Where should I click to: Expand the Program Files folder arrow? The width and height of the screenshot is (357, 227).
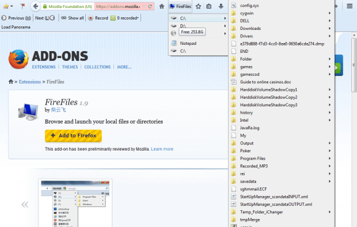(329, 159)
